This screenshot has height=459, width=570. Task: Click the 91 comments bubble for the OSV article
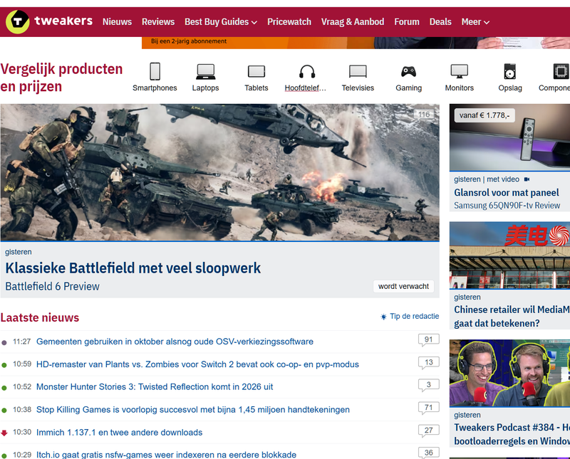coord(429,340)
